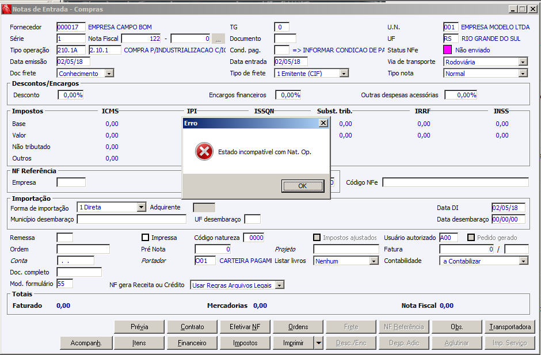Click the Fornecedor code field
Screen dimensions: 541x355
tap(71, 27)
